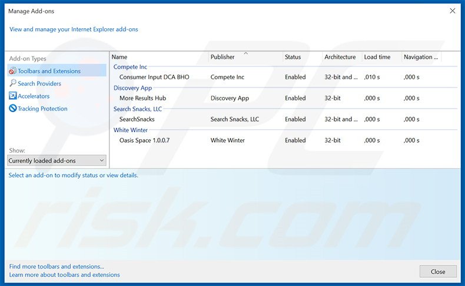Screen dimensions: 465x286
Task: Select the SearchSnacks add-on
Action: (137, 119)
